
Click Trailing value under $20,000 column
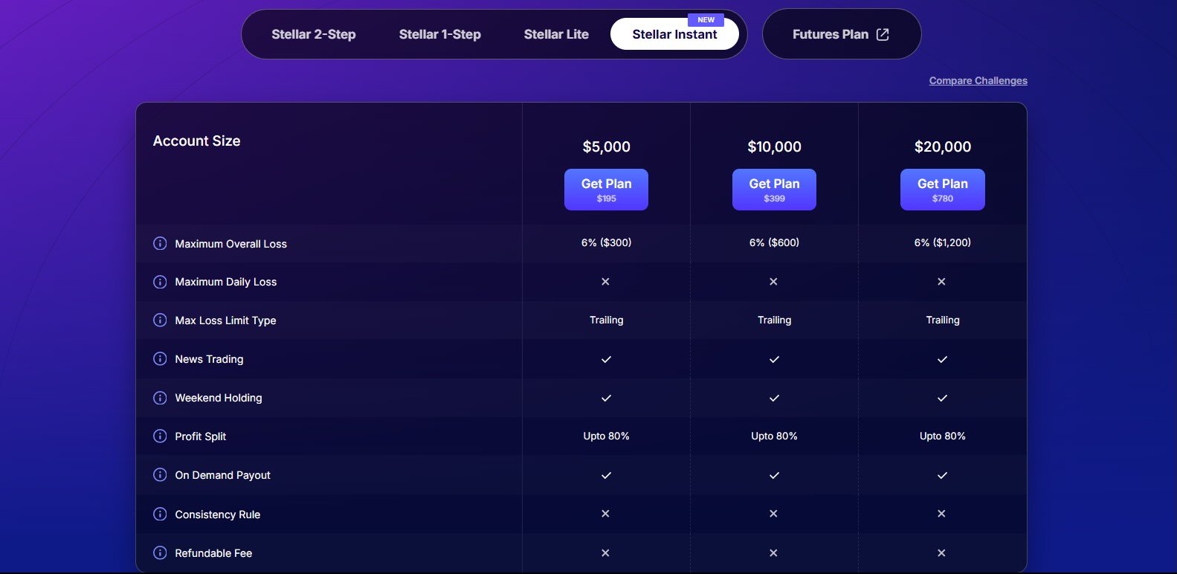point(942,320)
